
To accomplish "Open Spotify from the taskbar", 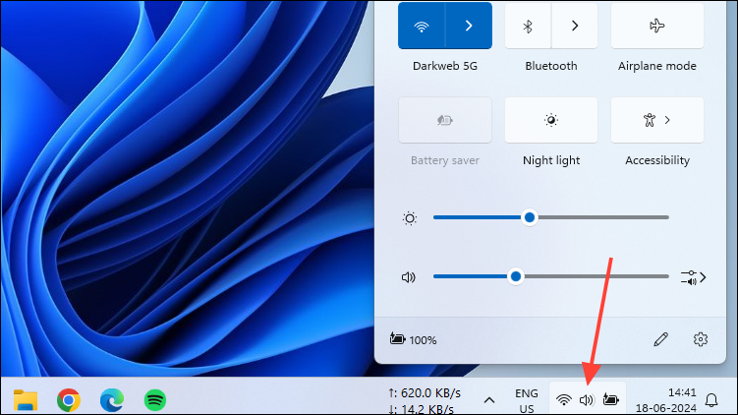I will point(155,400).
